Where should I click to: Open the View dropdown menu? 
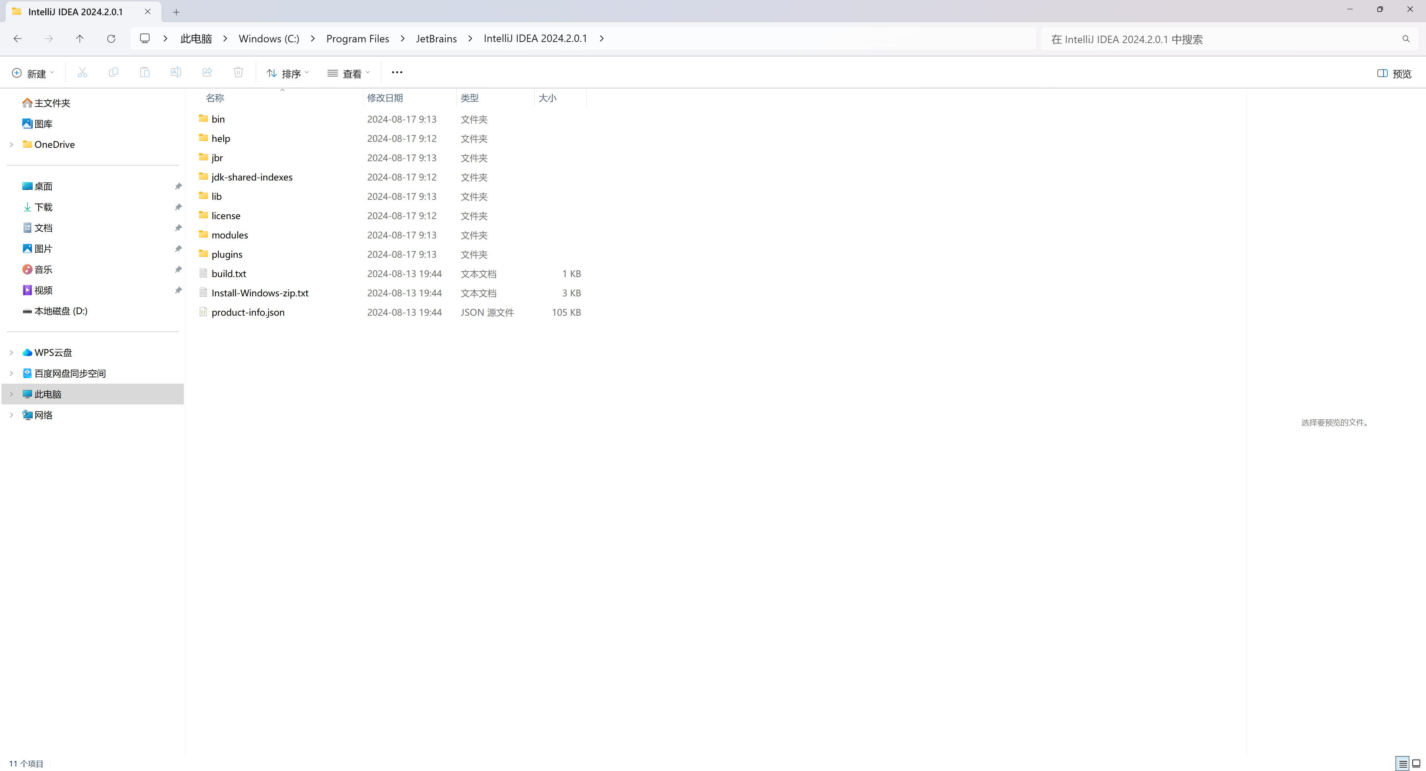[x=348, y=74]
